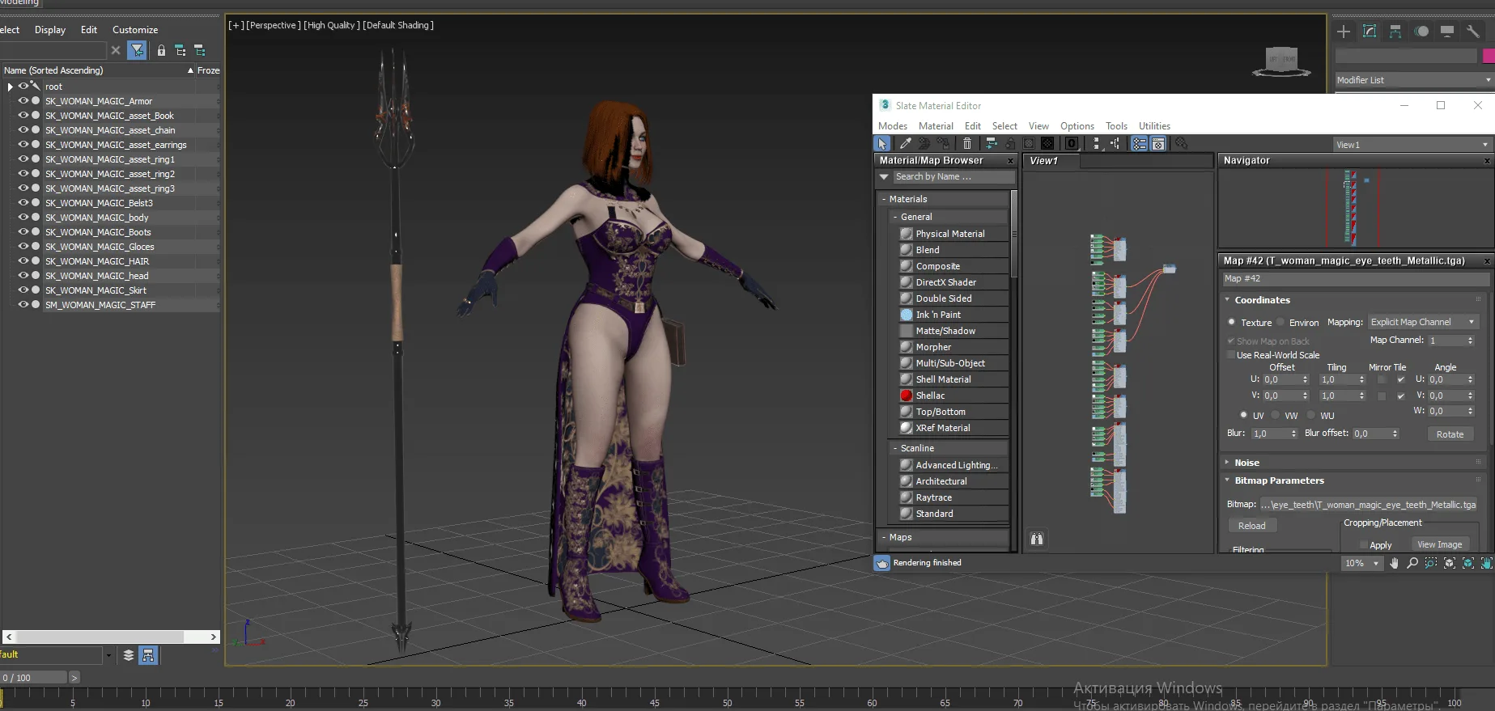This screenshot has height=711, width=1495.
Task: Click pink object color swatch
Action: coord(1488,56)
